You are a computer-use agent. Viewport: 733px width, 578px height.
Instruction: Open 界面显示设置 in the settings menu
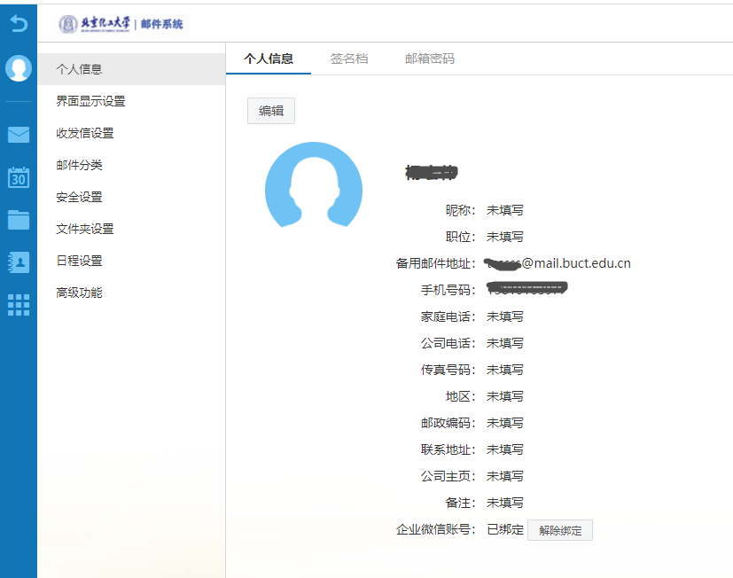pos(90,101)
